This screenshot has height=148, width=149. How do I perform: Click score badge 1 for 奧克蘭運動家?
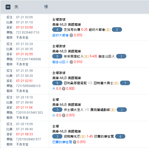pos(122,110)
